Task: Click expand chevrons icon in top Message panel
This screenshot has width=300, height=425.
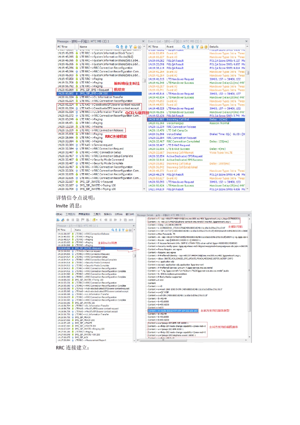Action: coord(140,46)
